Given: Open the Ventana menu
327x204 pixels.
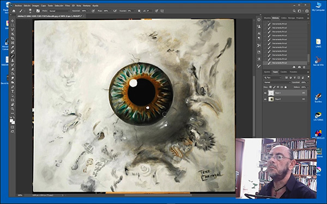Looking at the screenshot, I should [x=87, y=5].
